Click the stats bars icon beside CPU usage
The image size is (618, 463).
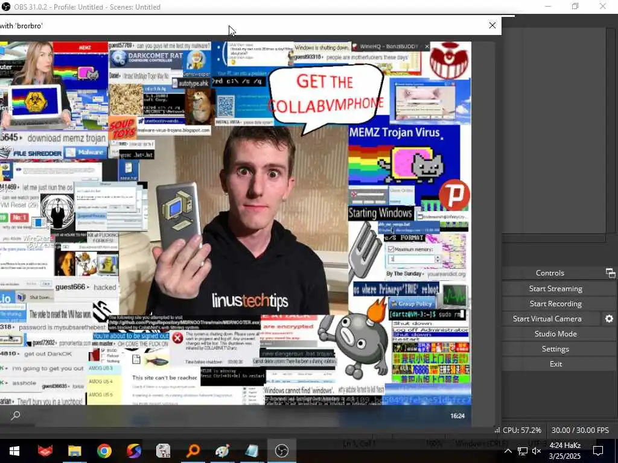(497, 430)
